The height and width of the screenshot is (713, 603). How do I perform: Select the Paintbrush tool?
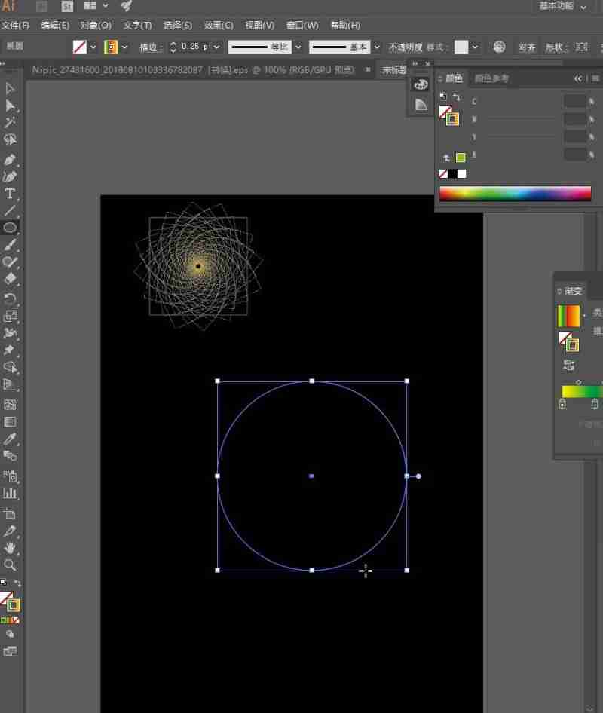point(10,245)
